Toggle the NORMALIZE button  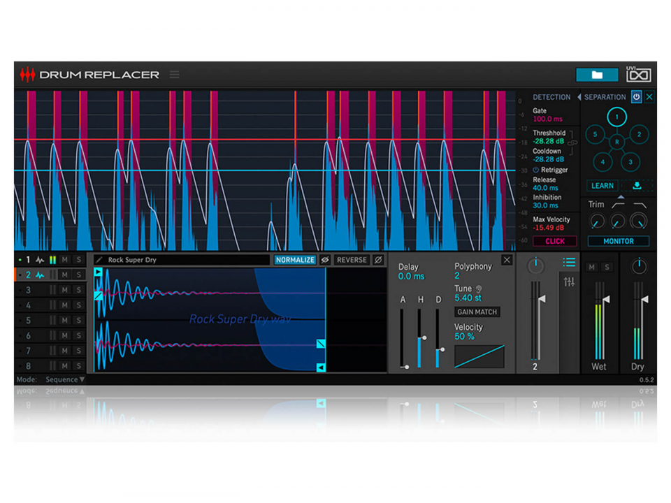coord(295,260)
